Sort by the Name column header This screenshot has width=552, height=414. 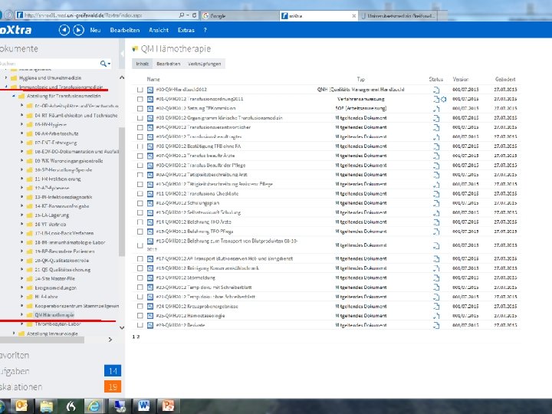[x=153, y=79]
